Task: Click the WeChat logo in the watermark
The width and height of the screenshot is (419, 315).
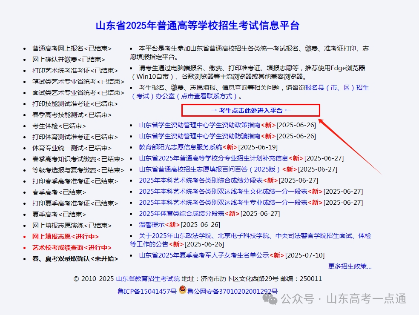Action: pyautogui.click(x=270, y=299)
